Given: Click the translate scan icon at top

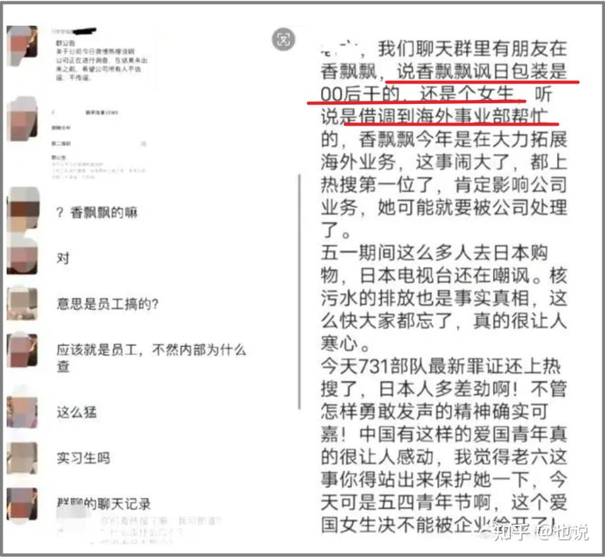Looking at the screenshot, I should 283,39.
